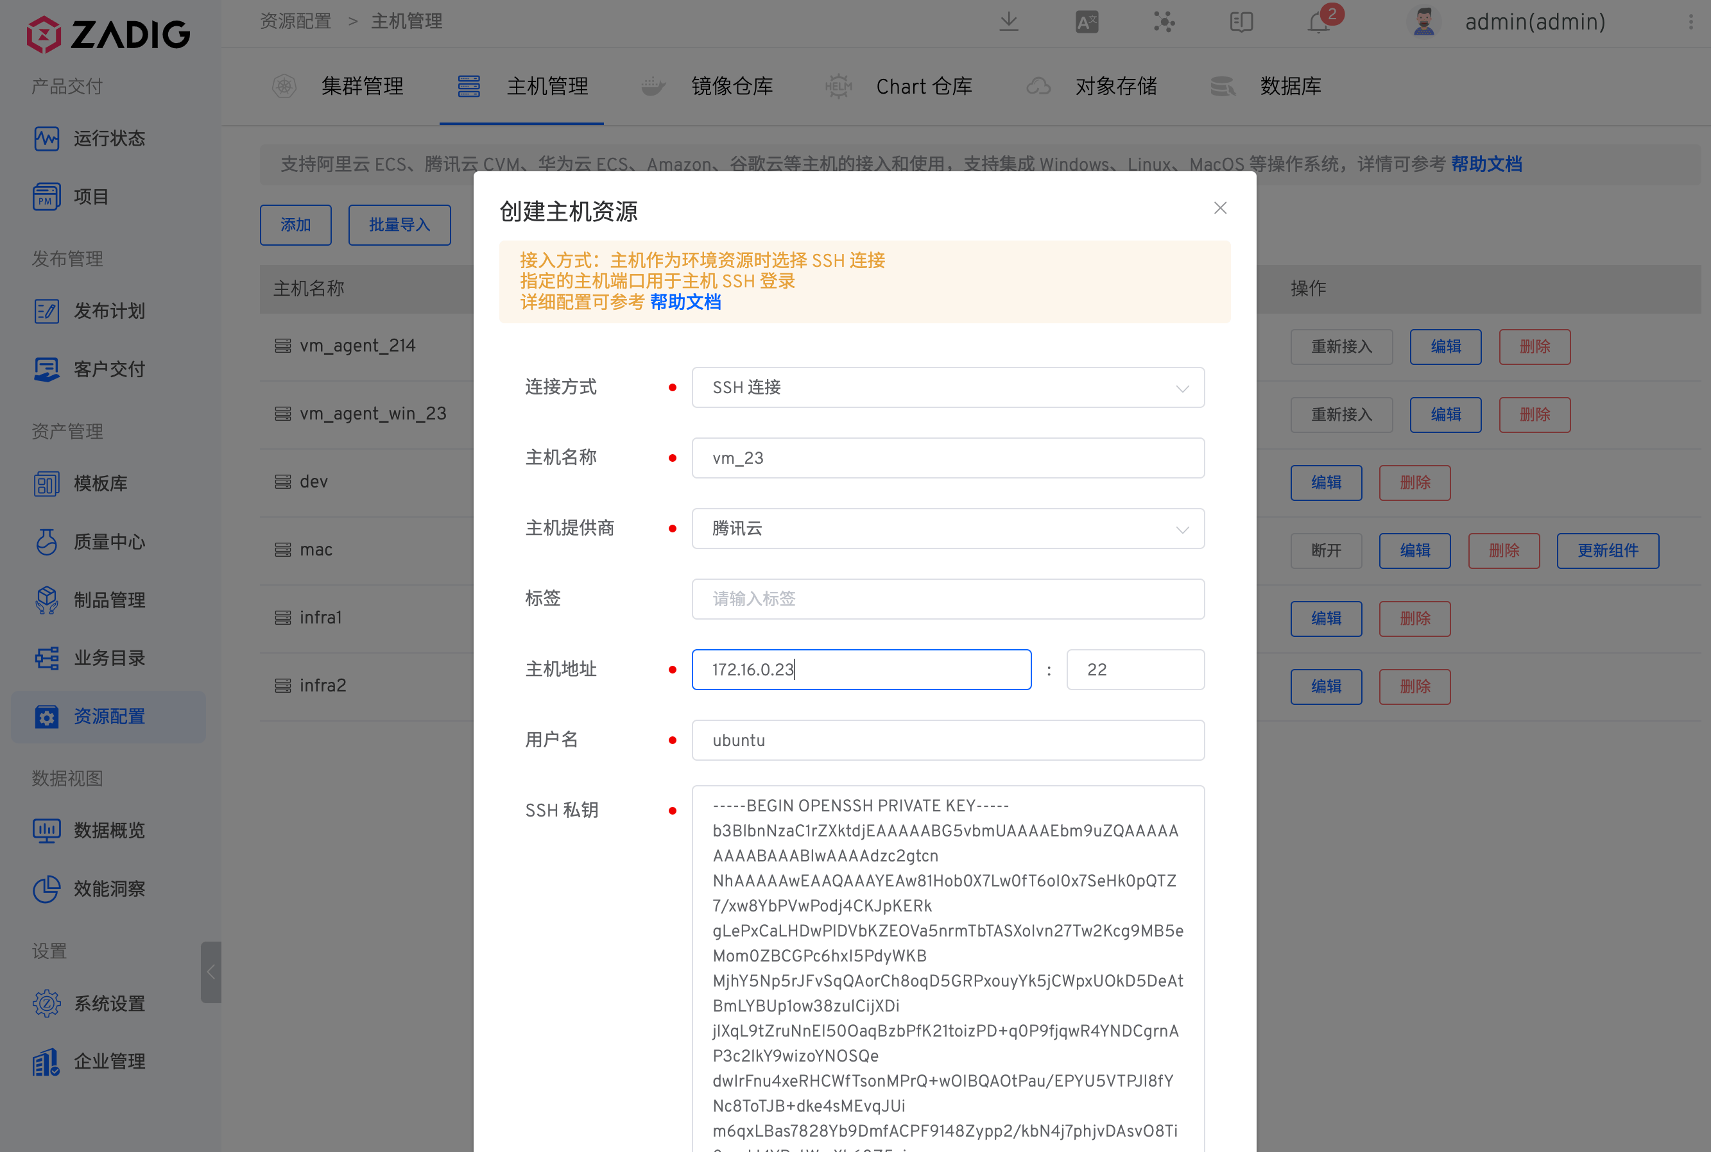Open the 连接方式 SSH 连接 dropdown
The image size is (1711, 1152).
947,387
